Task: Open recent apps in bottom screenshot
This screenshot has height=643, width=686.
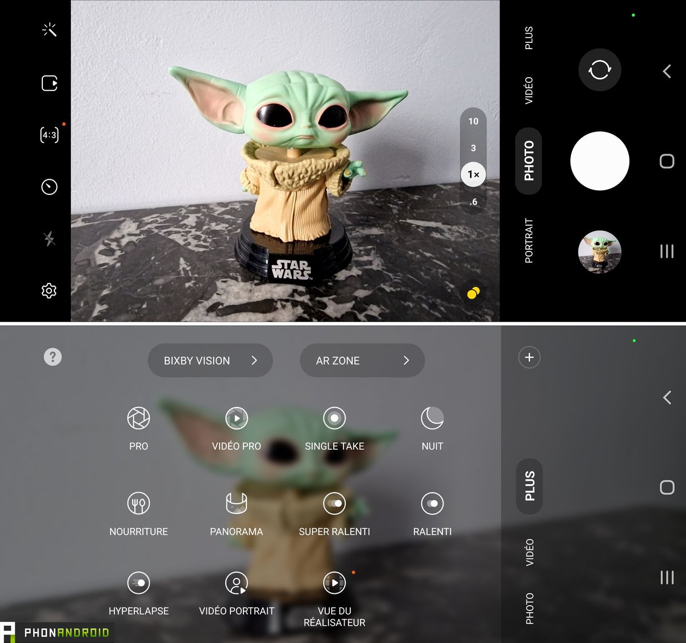Action: pos(667,577)
